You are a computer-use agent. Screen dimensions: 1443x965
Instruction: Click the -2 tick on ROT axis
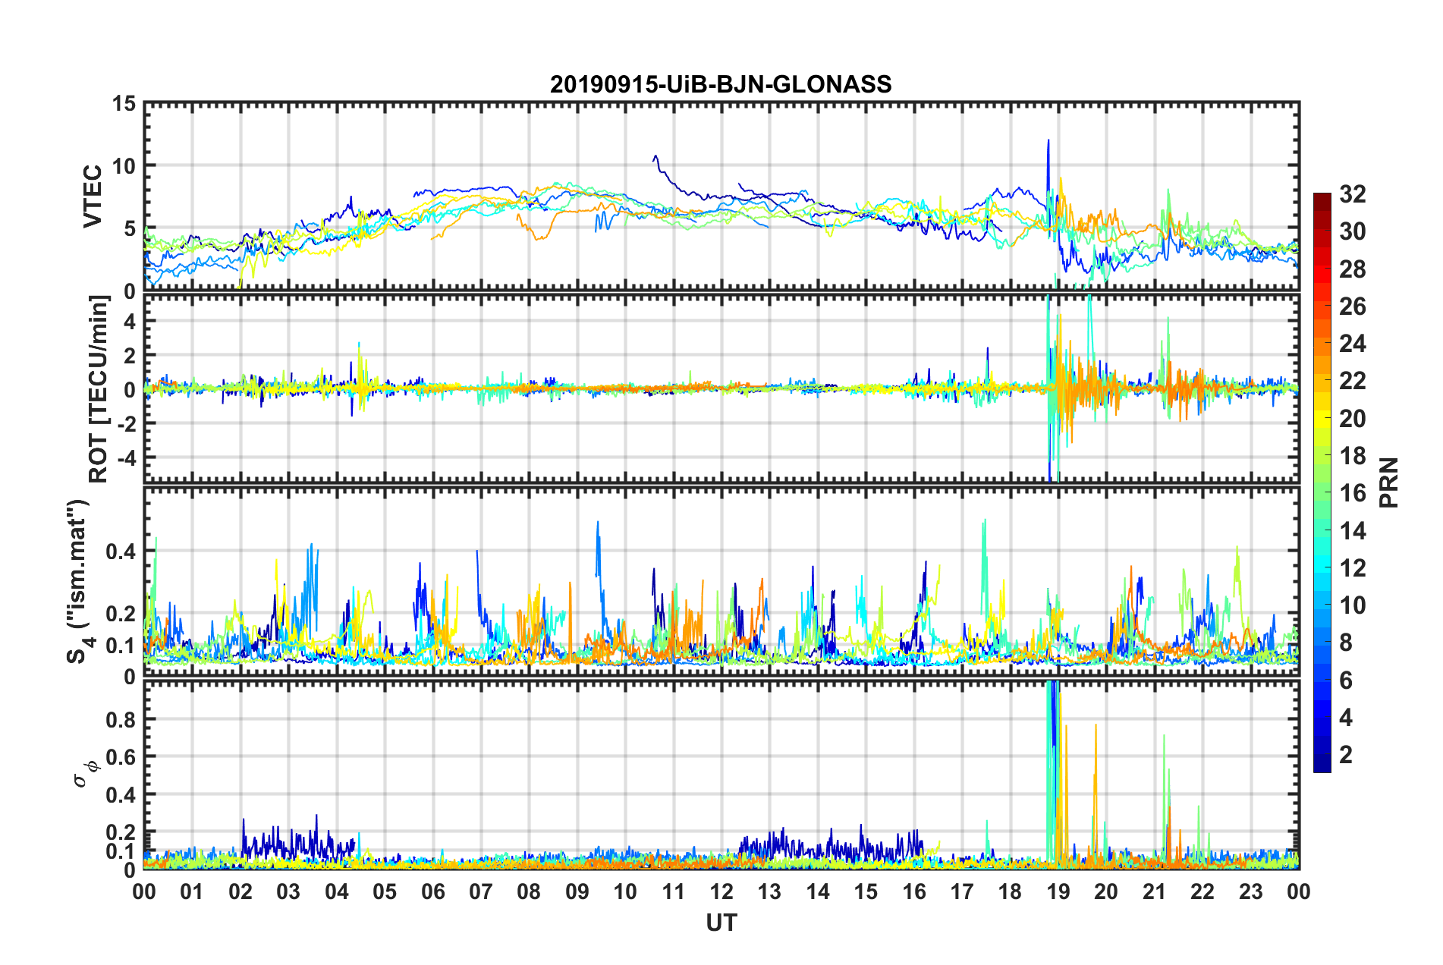point(126,423)
